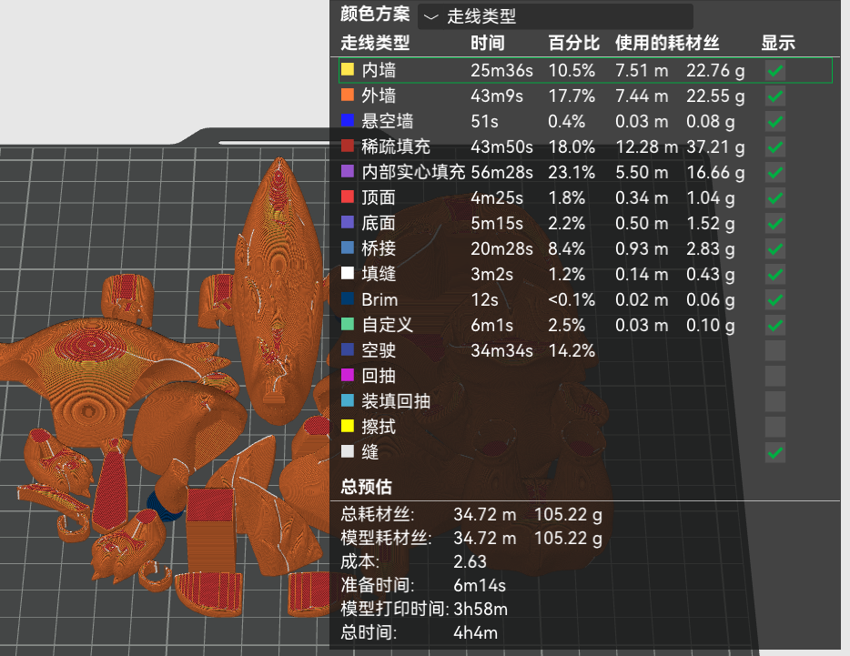This screenshot has height=656, width=850.
Task: Click the navy Brim color swatch
Action: tap(348, 298)
